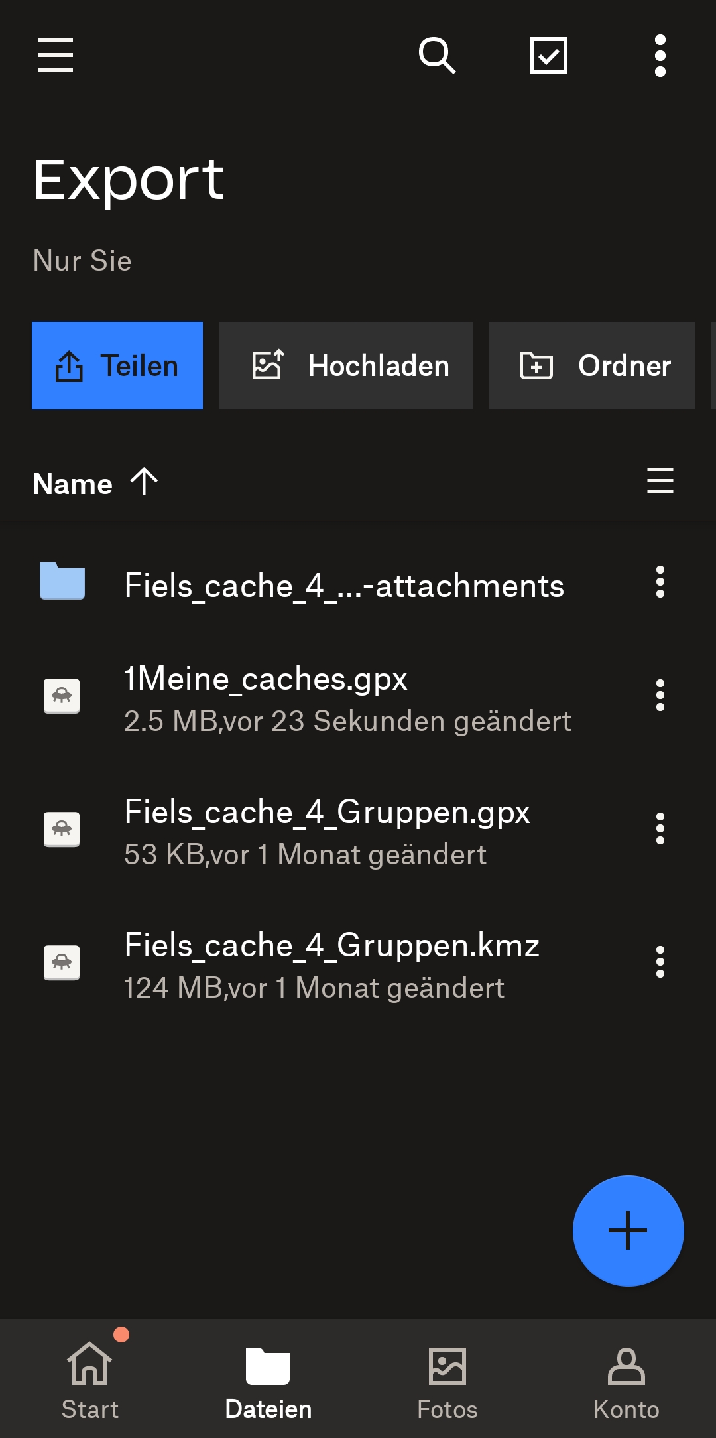This screenshot has height=1438, width=716.
Task: Tap the search magnifier icon
Action: pyautogui.click(x=437, y=55)
